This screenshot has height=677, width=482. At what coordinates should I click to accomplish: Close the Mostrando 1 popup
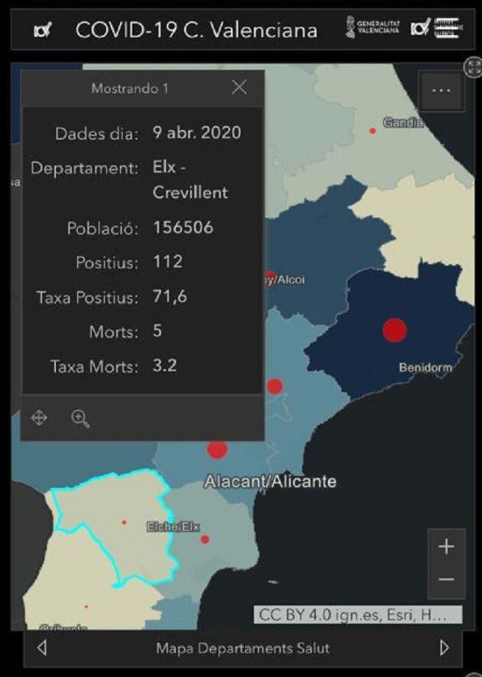click(x=239, y=87)
